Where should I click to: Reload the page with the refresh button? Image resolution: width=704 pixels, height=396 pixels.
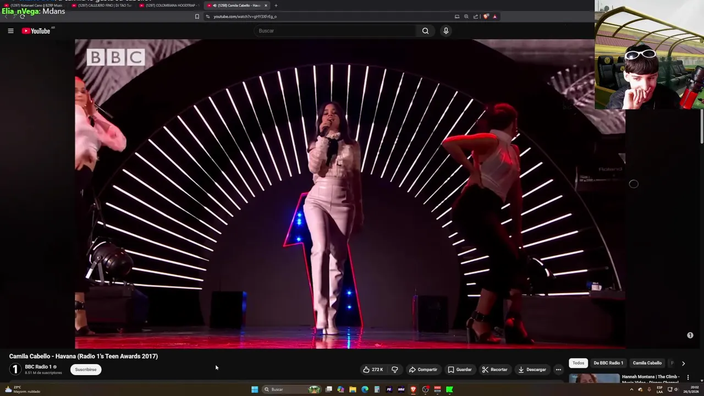coord(22,16)
